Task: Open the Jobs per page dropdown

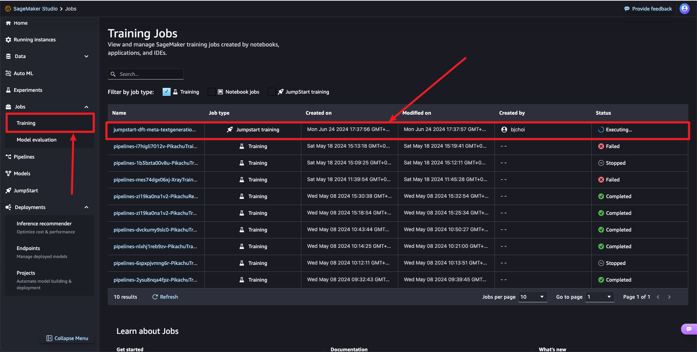Action: pyautogui.click(x=533, y=297)
